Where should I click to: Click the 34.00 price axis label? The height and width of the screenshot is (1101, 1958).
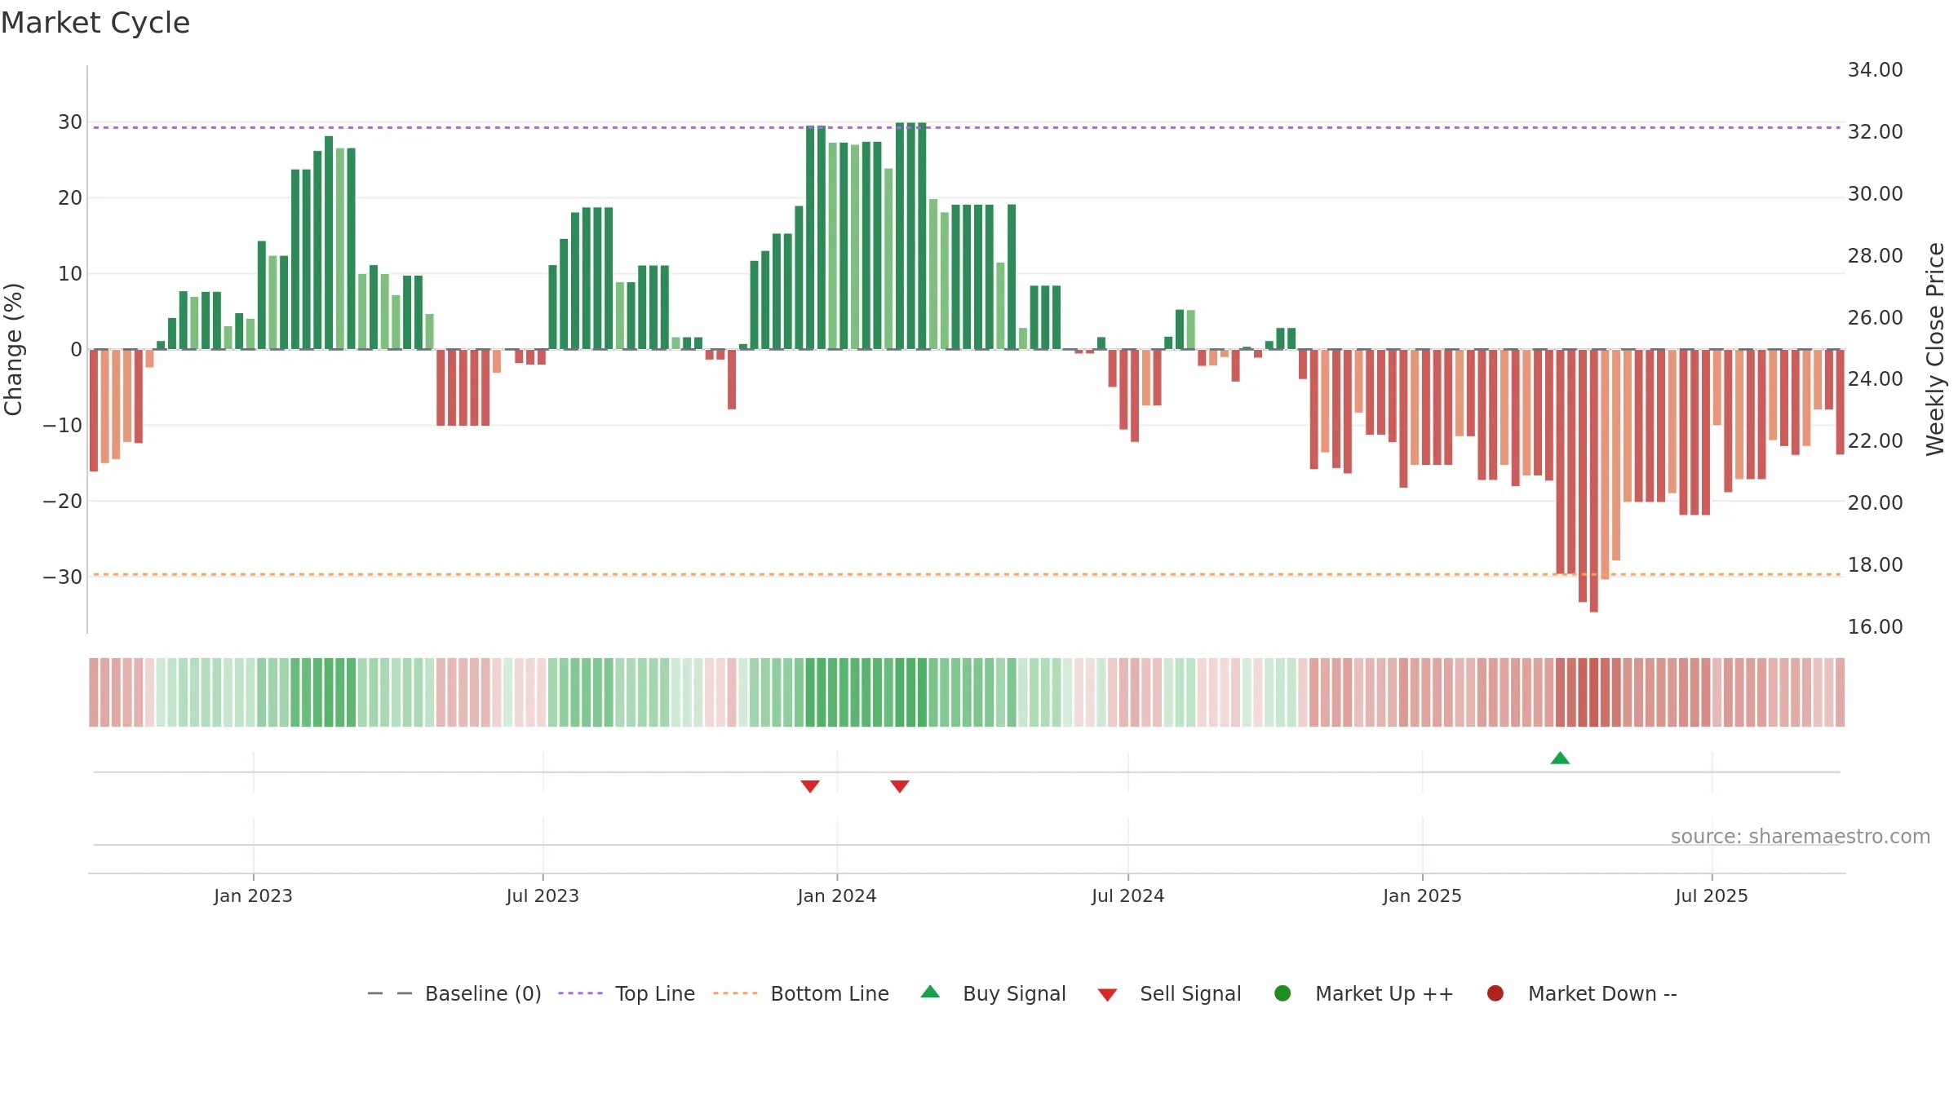(1875, 70)
